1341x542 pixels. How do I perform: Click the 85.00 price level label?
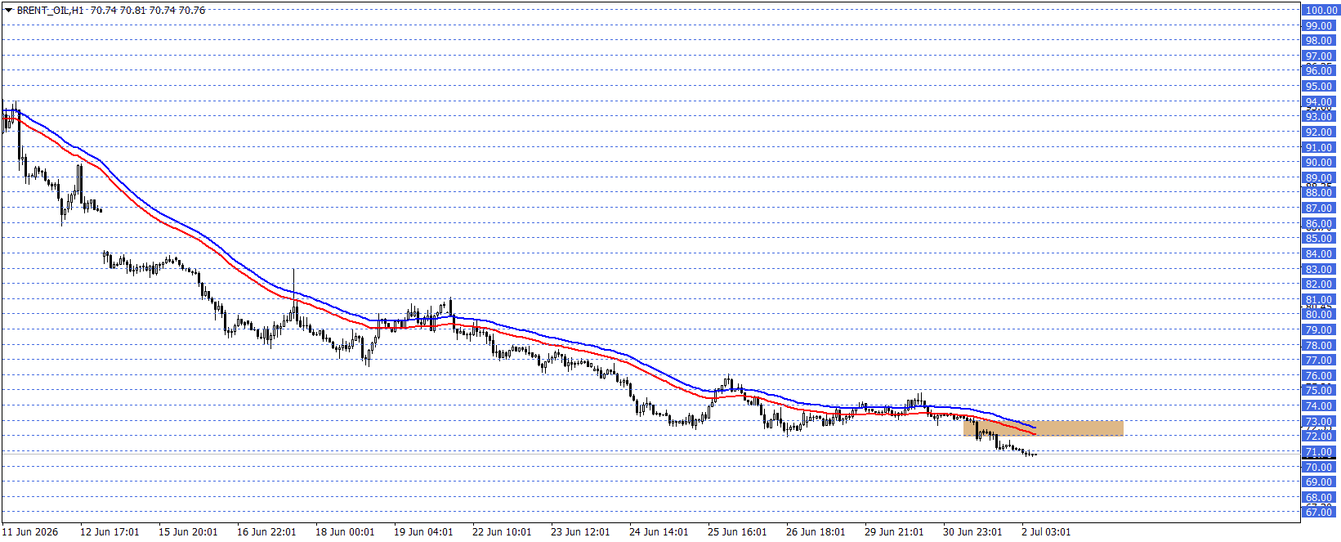point(1318,239)
